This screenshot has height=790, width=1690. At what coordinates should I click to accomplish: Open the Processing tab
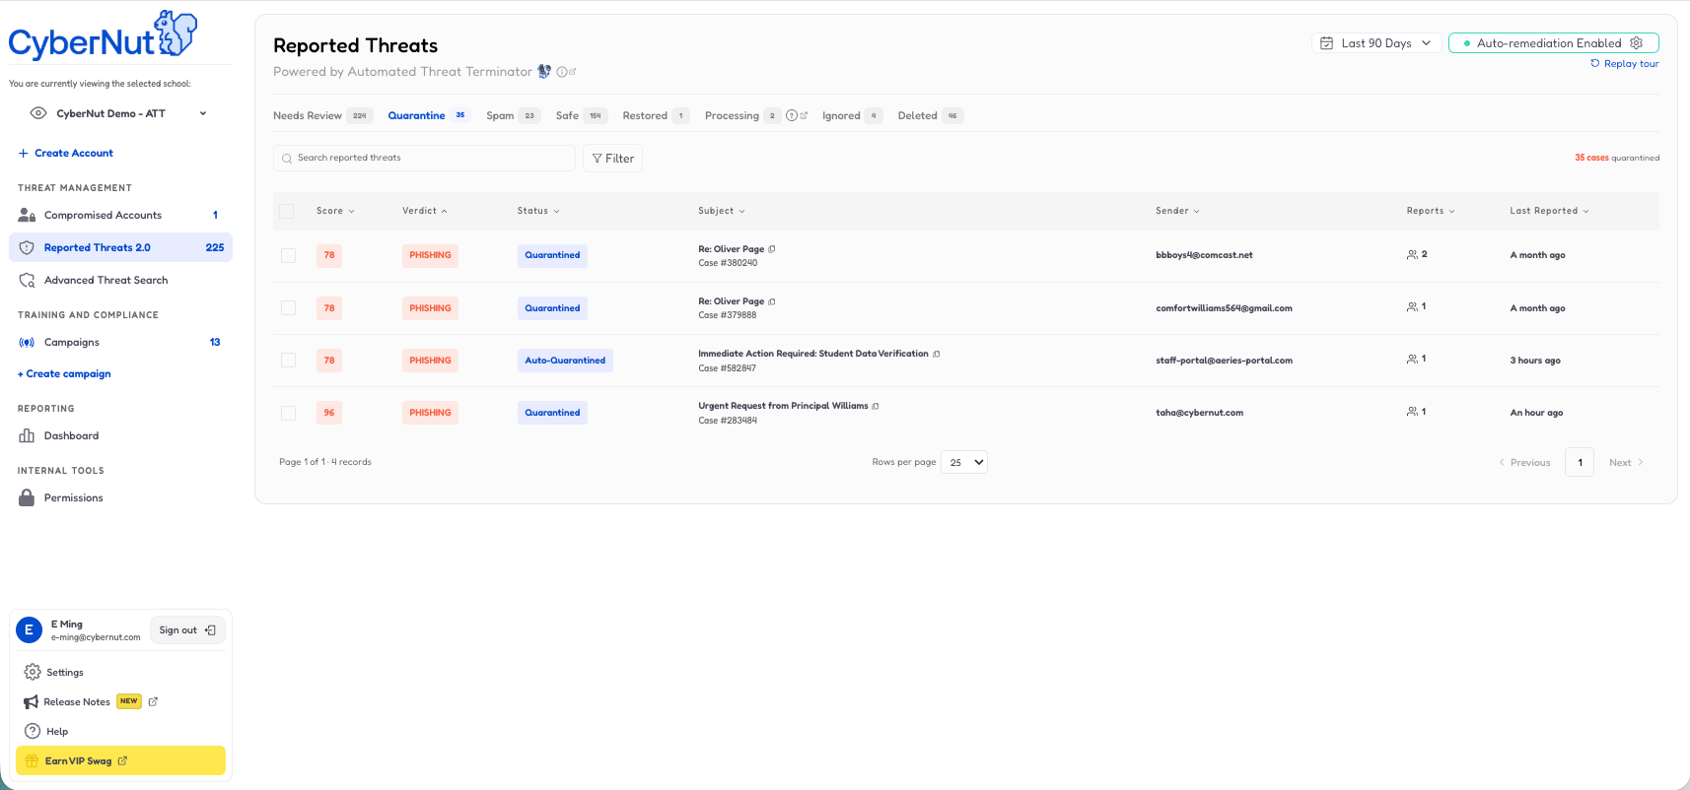point(742,115)
